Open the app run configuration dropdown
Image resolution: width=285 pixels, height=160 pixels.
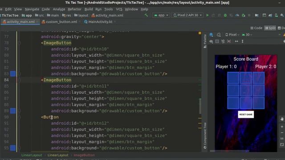click(x=161, y=16)
